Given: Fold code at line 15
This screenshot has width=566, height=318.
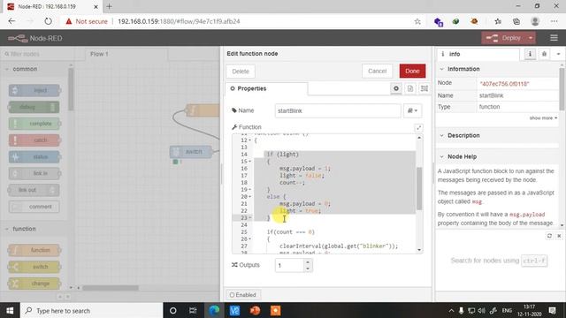Looking at the screenshot, I should tap(249, 161).
